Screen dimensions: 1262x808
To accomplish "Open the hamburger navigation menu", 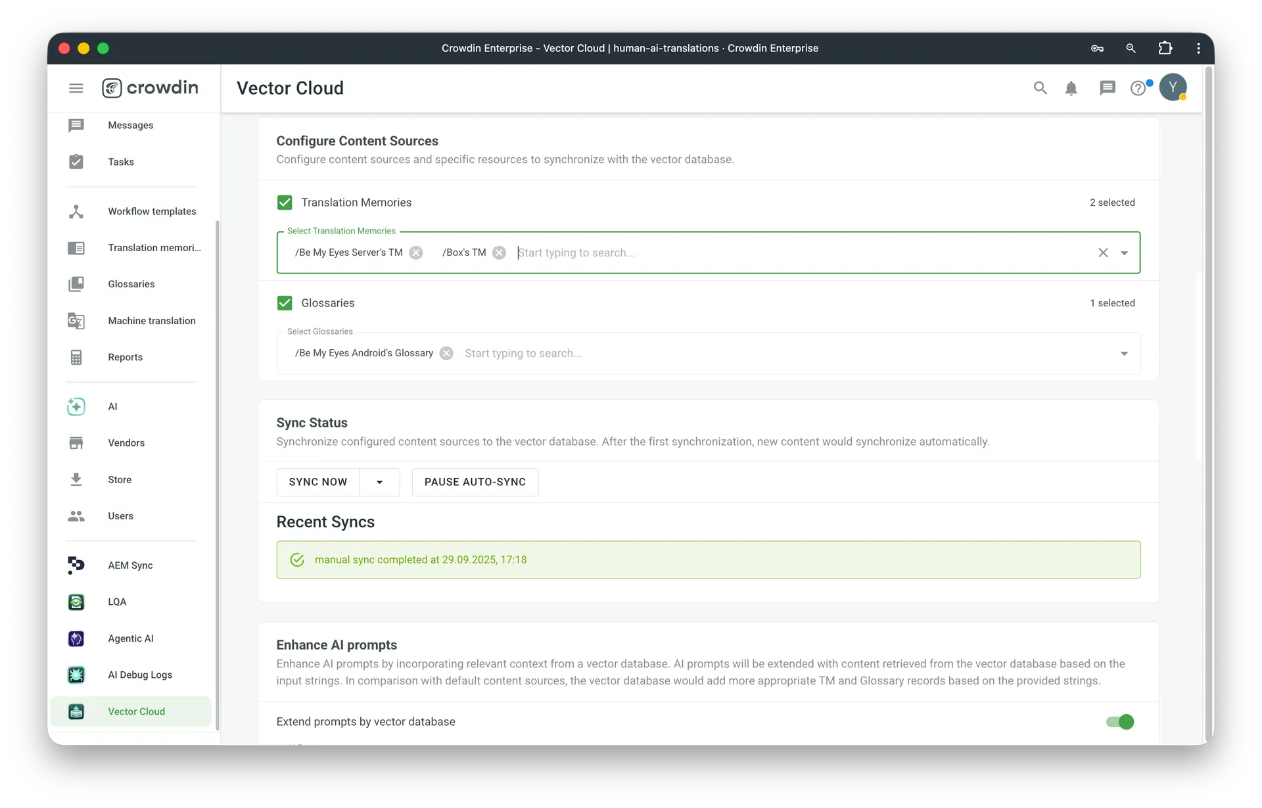I will point(76,88).
